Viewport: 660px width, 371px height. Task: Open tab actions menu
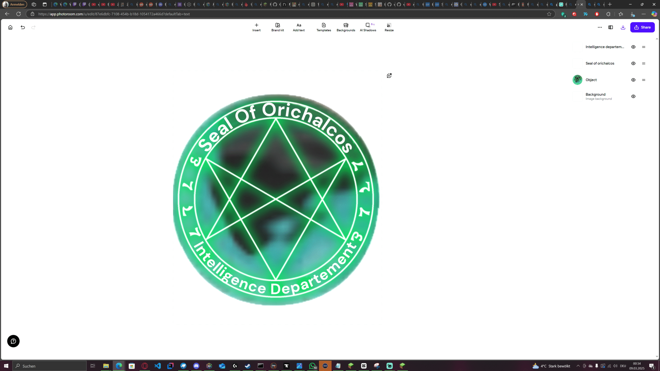[45, 4]
